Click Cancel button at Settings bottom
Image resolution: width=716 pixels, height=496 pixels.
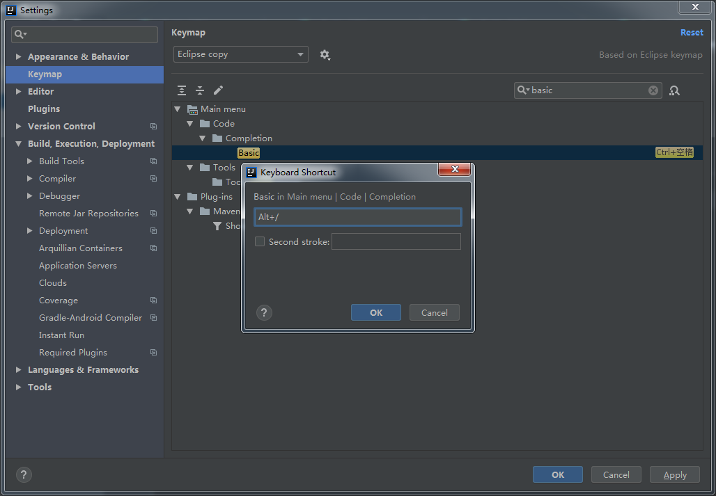(616, 474)
